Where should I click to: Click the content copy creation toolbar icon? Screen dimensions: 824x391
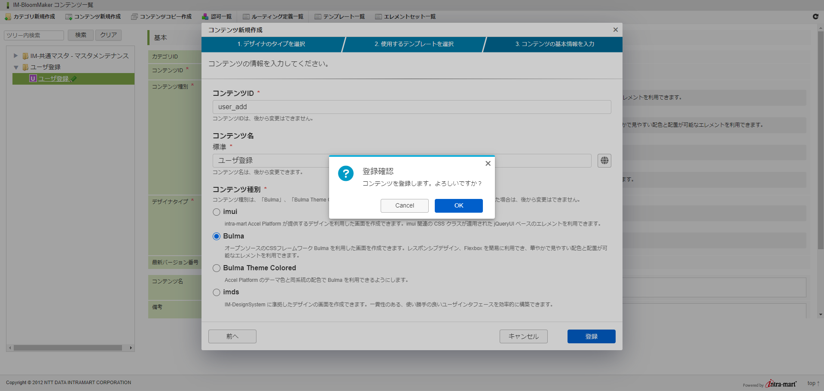pos(134,17)
